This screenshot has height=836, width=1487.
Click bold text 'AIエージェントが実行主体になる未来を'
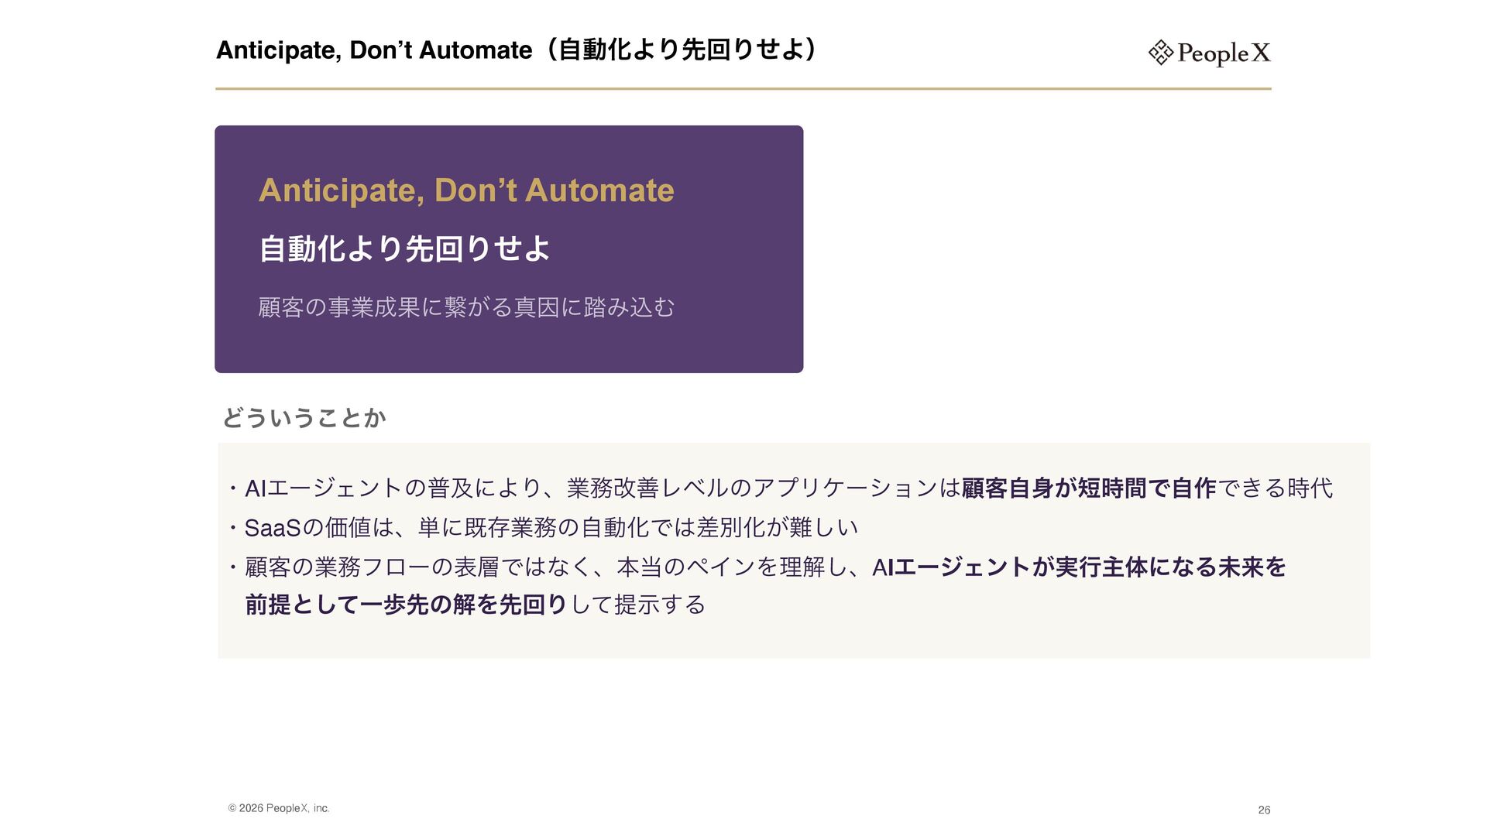1079,567
